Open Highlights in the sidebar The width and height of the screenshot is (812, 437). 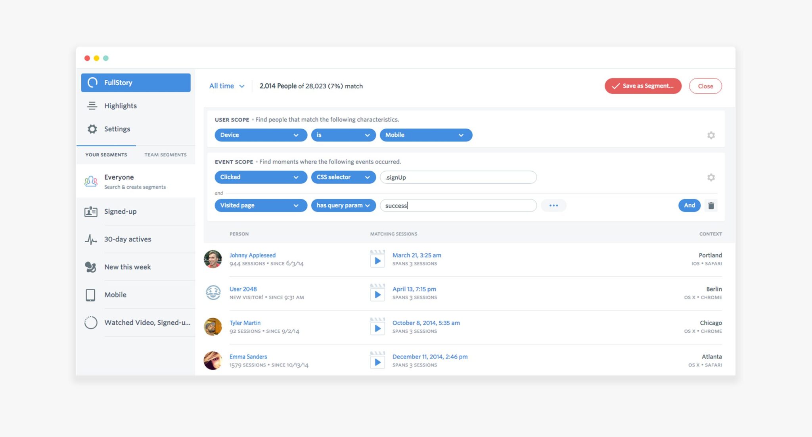click(120, 106)
